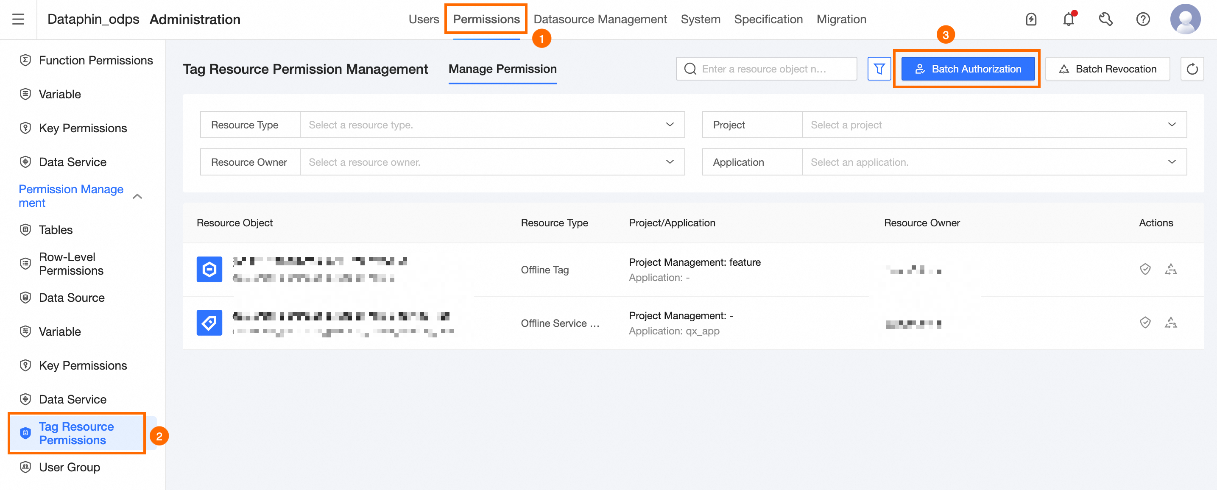This screenshot has width=1217, height=490.
Task: Click the Batch Revocation button
Action: [x=1108, y=69]
